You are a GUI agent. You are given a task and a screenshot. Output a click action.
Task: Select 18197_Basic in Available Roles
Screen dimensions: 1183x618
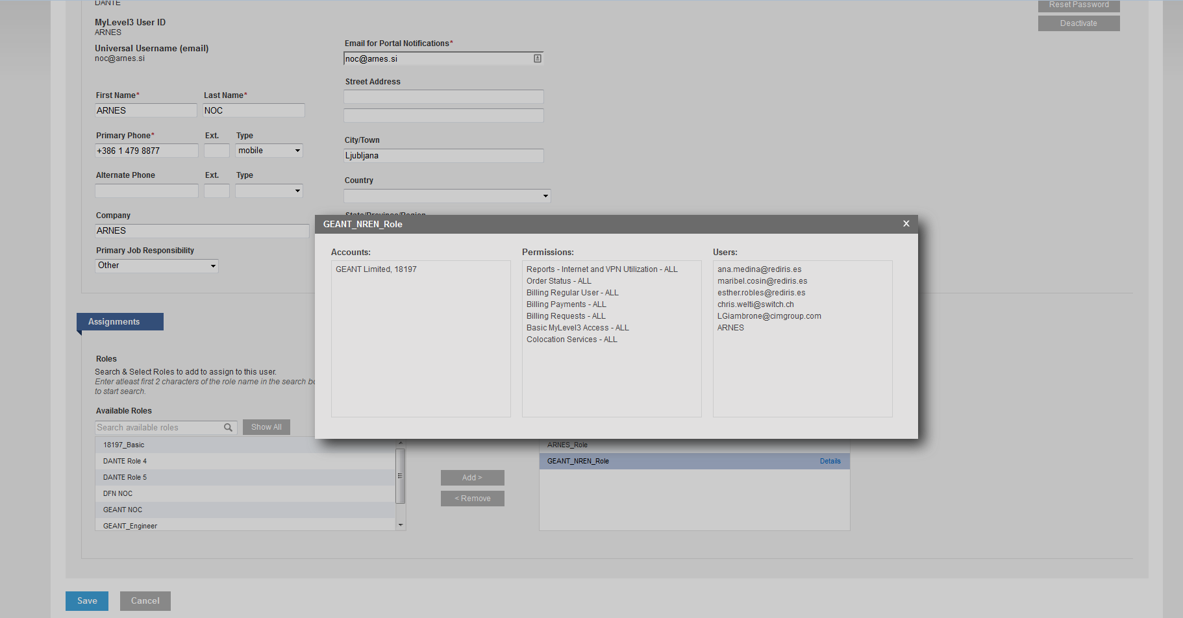[x=245, y=445]
